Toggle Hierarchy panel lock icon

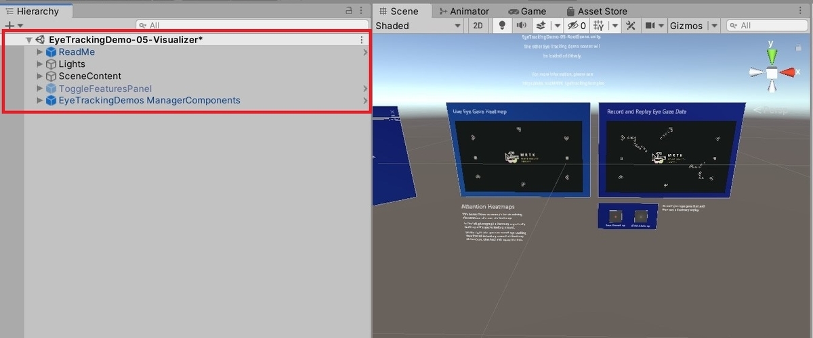pyautogui.click(x=349, y=11)
